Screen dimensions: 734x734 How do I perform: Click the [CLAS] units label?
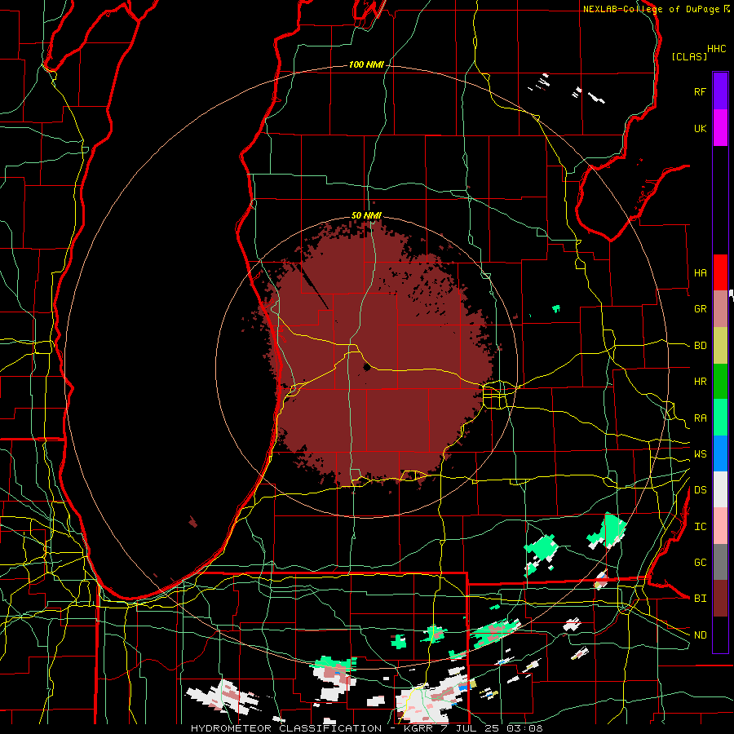689,56
